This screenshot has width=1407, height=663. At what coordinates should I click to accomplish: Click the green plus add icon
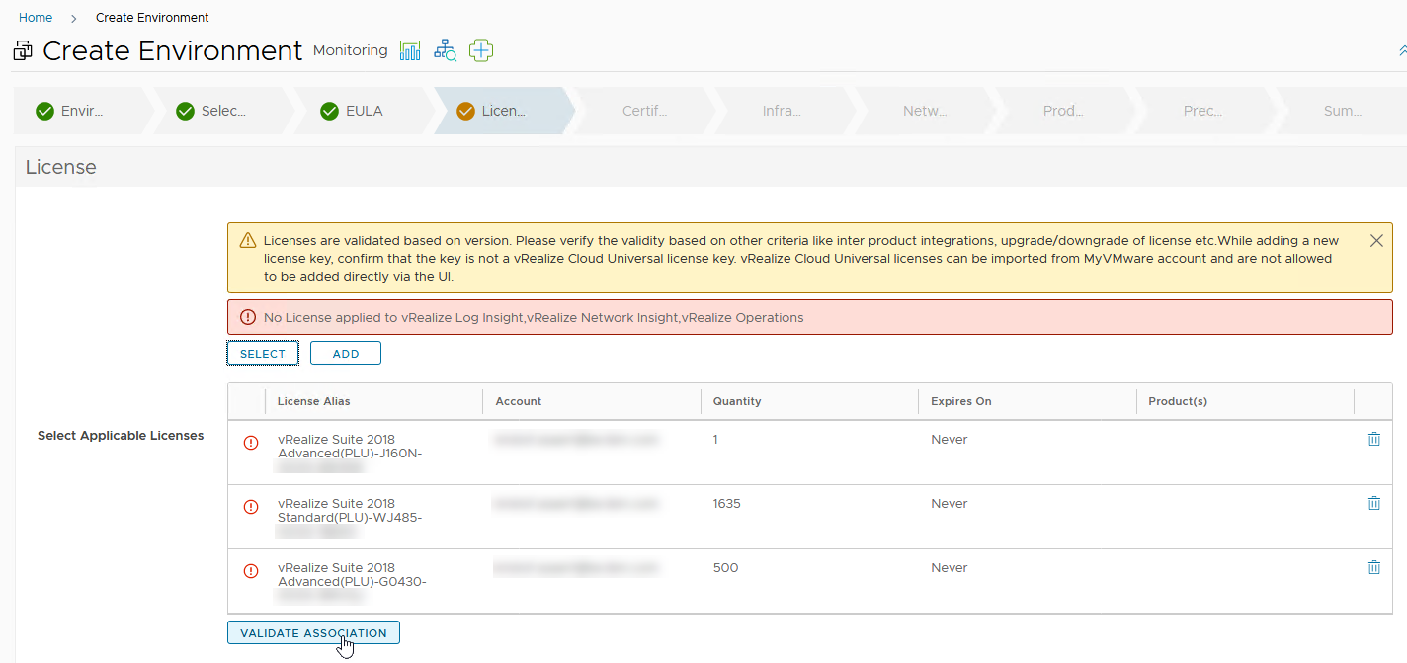(481, 50)
